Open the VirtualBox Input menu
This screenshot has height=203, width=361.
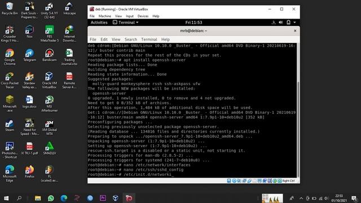pyautogui.click(x=130, y=16)
